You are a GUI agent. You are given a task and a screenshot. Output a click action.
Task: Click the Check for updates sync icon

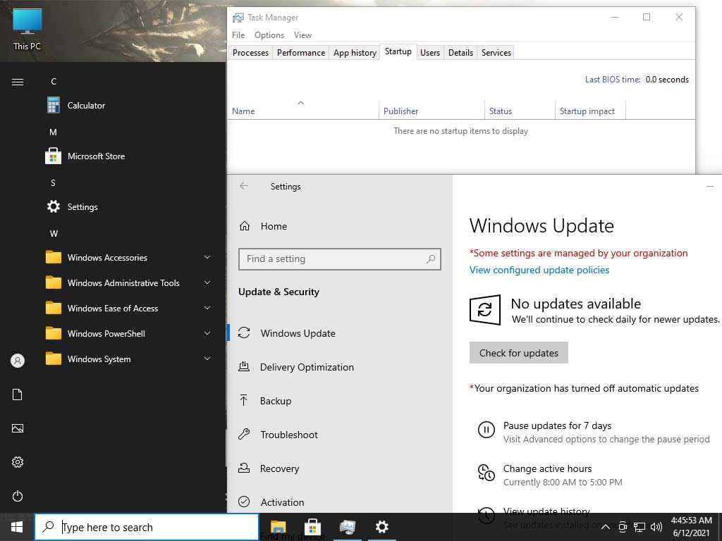[x=484, y=310]
